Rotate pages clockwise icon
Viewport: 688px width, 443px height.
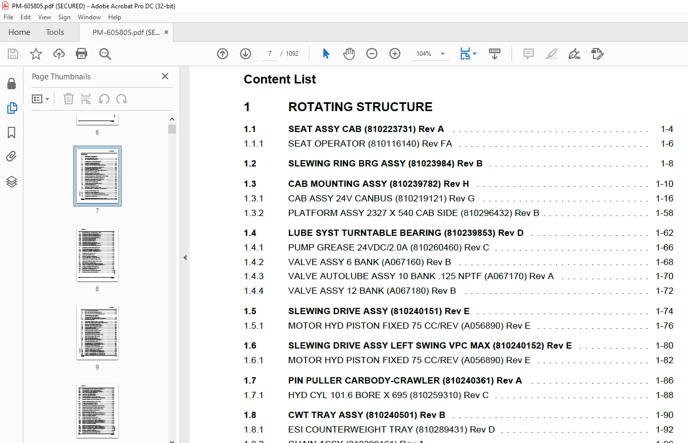pos(122,99)
